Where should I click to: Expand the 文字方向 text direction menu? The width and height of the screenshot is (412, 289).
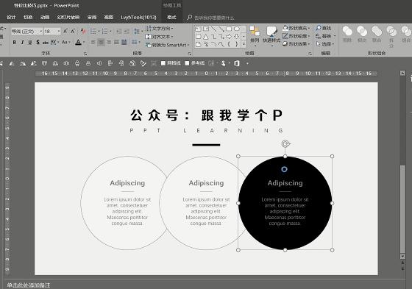(x=160, y=28)
